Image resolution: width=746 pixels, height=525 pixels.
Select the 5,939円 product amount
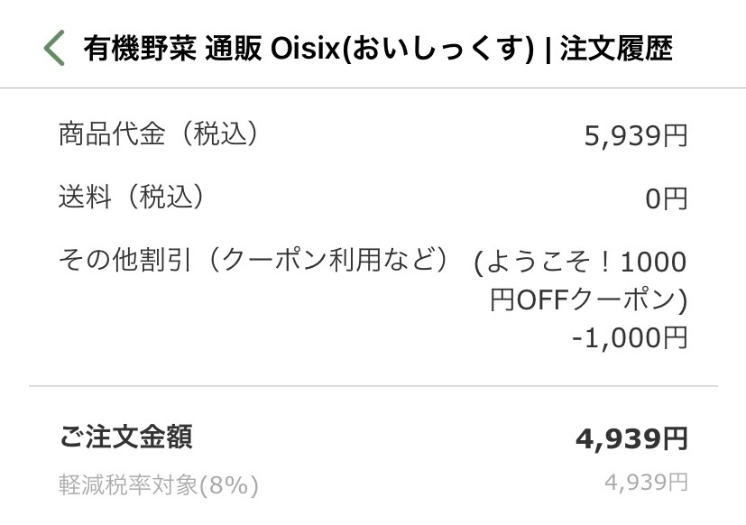pyautogui.click(x=635, y=134)
